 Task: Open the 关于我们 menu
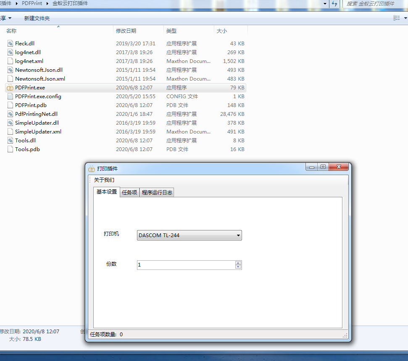[x=104, y=180]
